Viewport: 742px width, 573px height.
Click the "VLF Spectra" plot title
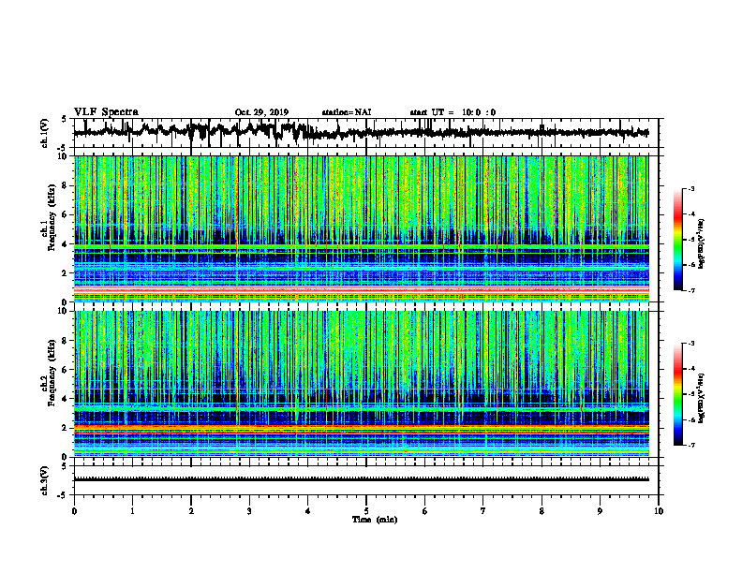106,112
